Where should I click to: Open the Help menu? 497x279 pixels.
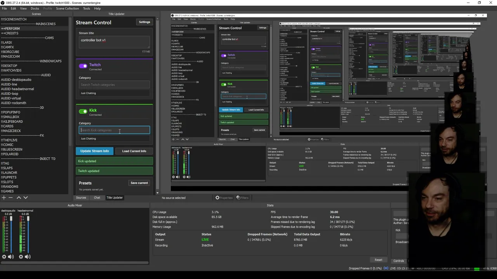click(x=97, y=9)
